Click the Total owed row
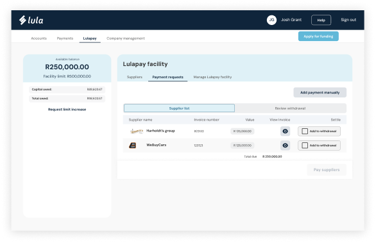The height and width of the screenshot is (243, 376). tap(67, 99)
